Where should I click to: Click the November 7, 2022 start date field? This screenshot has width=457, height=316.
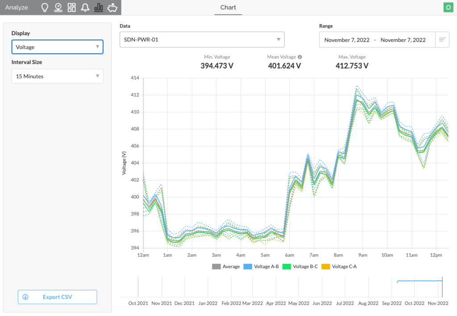coord(347,40)
